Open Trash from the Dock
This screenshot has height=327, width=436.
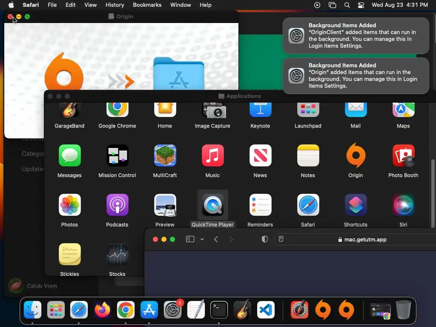pyautogui.click(x=403, y=310)
